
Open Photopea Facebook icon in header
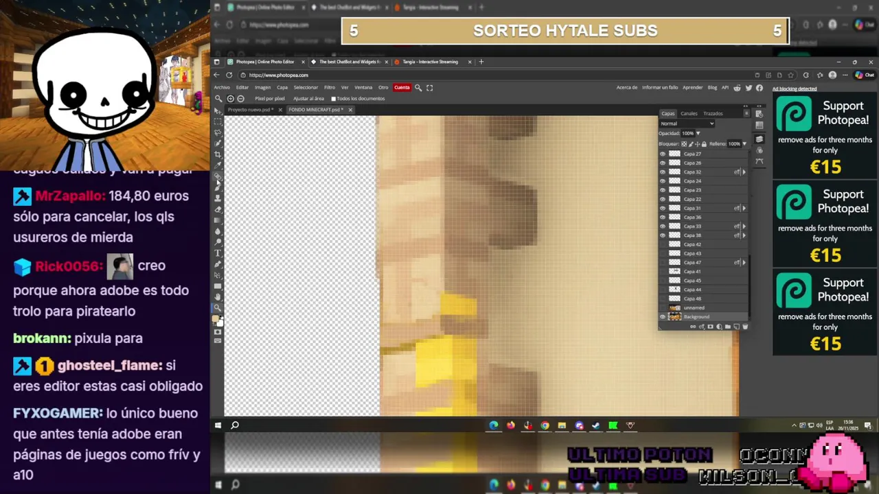point(760,87)
